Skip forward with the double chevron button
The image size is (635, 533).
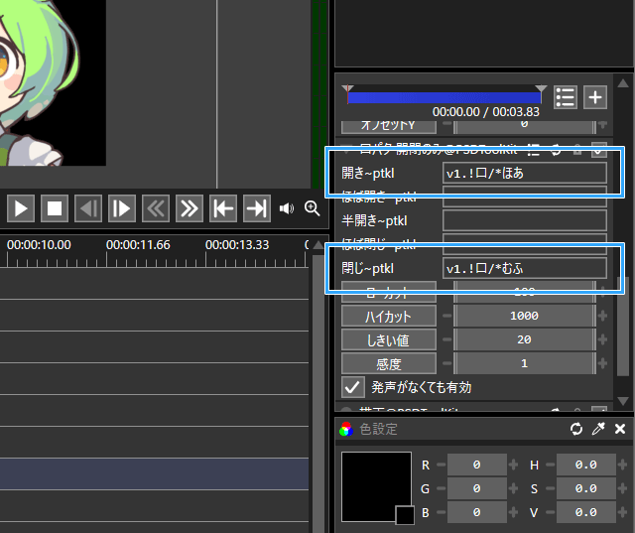[x=189, y=208]
